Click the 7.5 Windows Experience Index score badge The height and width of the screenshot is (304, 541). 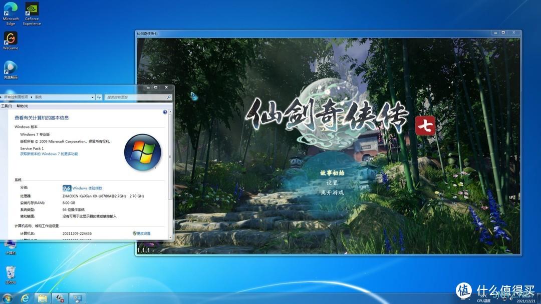(x=67, y=188)
